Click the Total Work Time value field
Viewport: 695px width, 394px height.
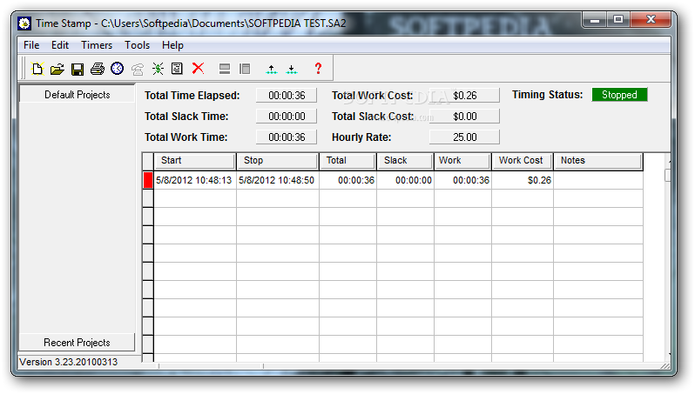click(287, 137)
